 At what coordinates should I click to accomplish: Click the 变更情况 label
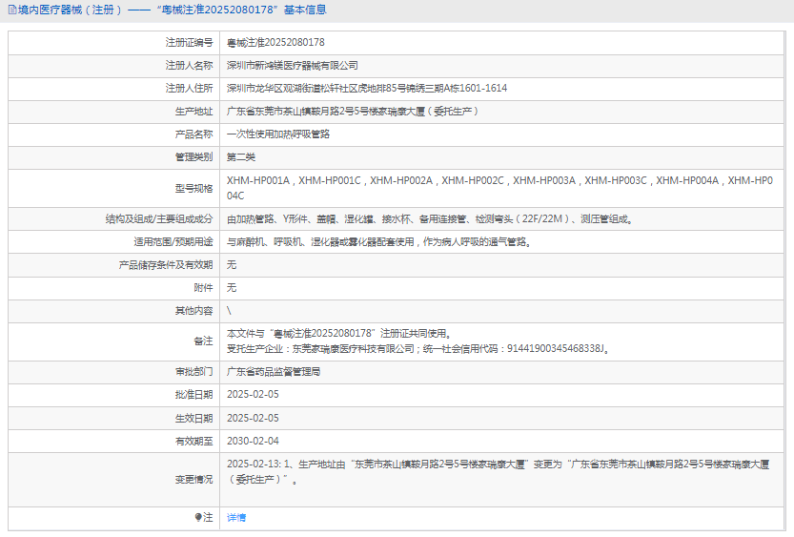pos(193,479)
